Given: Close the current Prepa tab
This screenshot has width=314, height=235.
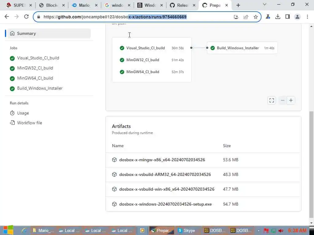Looking at the screenshot, I should 227,6.
